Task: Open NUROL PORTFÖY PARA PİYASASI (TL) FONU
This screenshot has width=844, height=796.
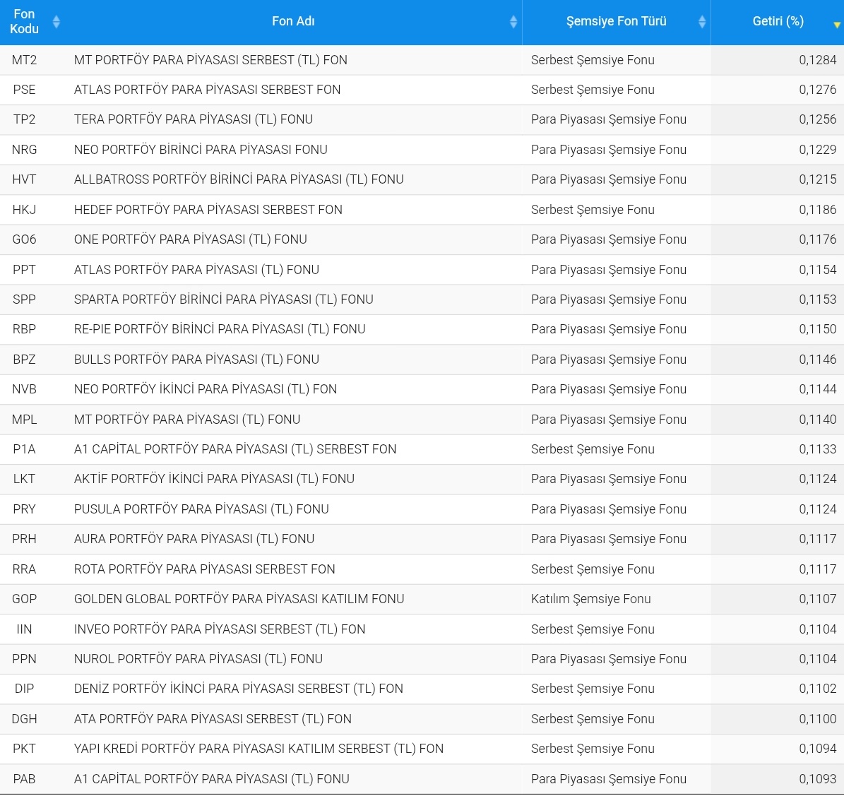Action: (198, 659)
